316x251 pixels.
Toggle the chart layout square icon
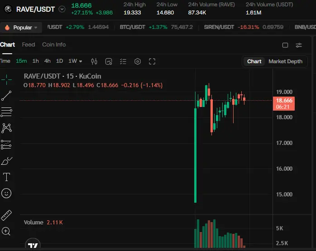[x=285, y=45]
